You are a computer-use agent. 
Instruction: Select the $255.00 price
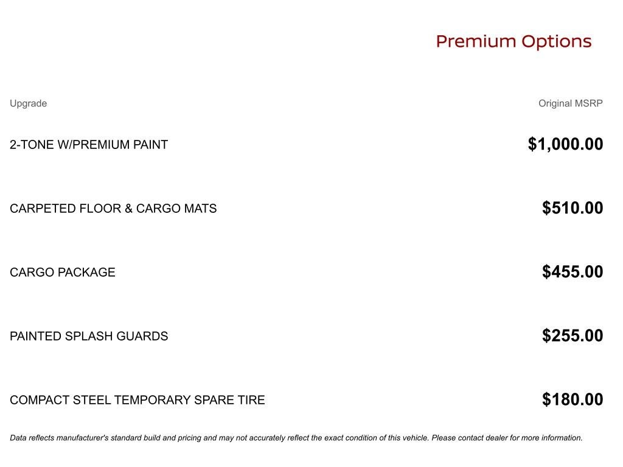pyautogui.click(x=573, y=336)
